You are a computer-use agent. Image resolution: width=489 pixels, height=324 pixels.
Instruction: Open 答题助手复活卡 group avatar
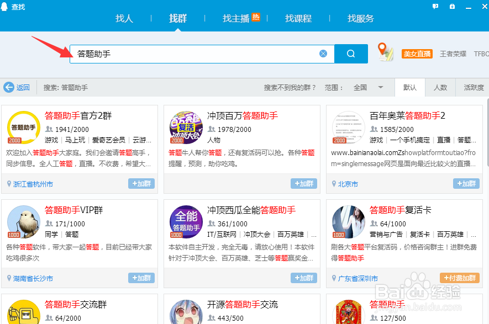pos(349,222)
